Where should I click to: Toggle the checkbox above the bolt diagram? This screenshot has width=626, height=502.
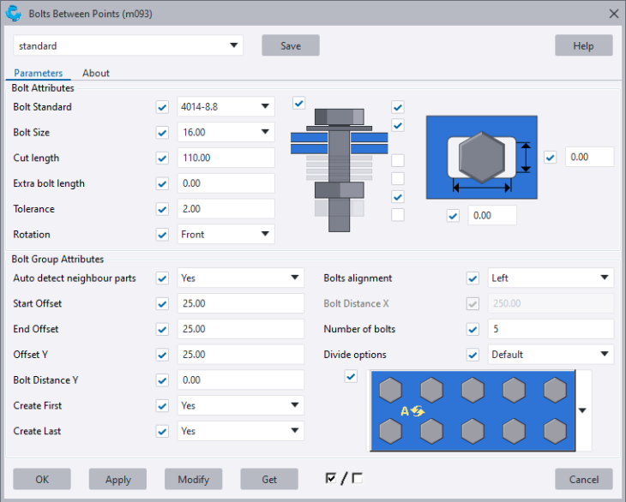click(x=299, y=103)
